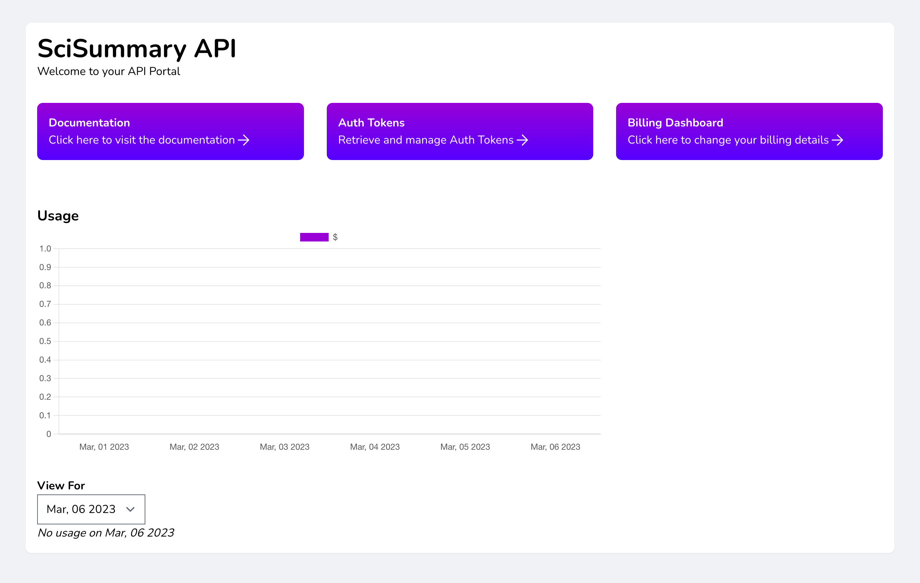
Task: Click the SciSummary API heading
Action: [137, 49]
